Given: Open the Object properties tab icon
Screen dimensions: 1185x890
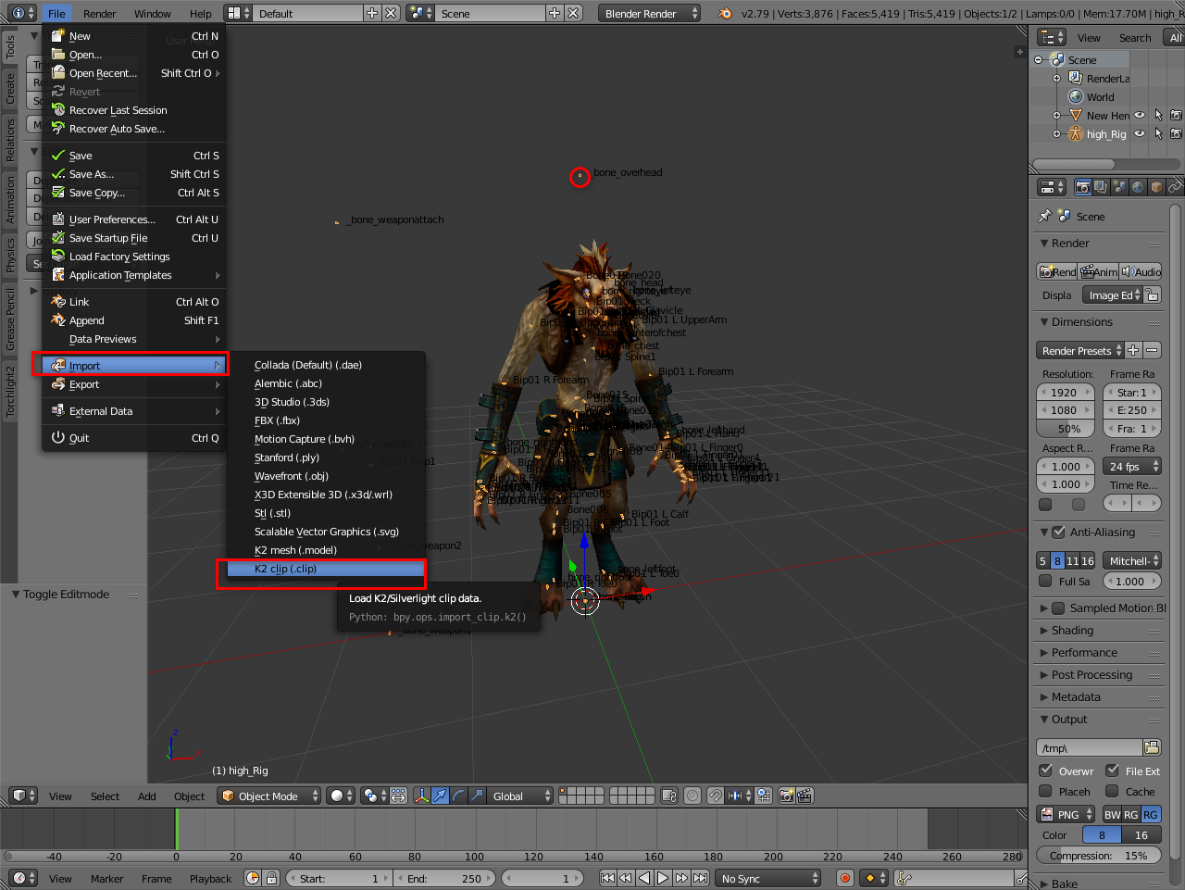Looking at the screenshot, I should point(1156,187).
